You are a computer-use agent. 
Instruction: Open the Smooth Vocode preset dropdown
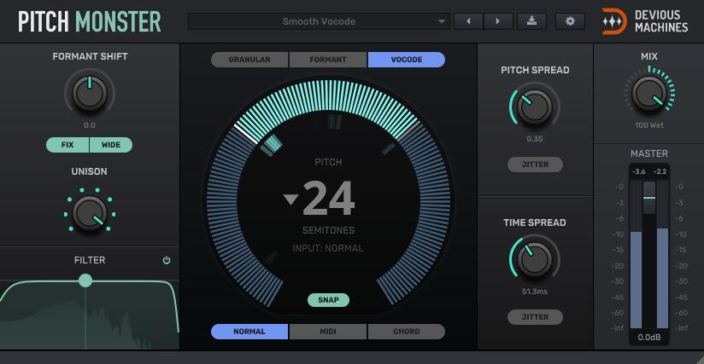coord(319,21)
